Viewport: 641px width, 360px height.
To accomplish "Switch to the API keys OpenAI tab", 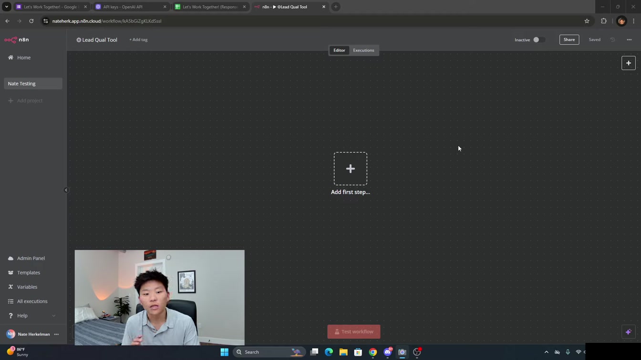I will point(130,7).
